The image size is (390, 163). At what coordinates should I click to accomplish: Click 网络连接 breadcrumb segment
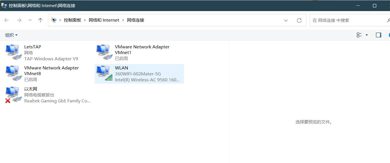click(x=136, y=20)
